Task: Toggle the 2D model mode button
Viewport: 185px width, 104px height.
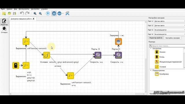Action: click(x=54, y=14)
